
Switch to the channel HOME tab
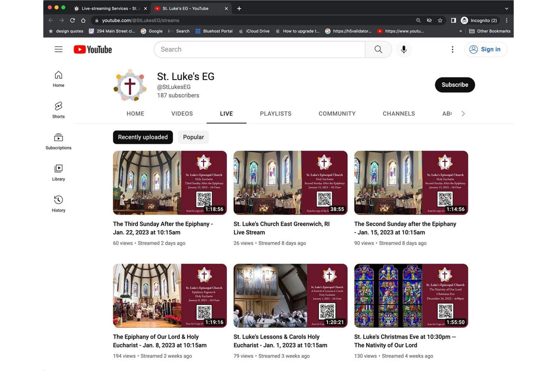pyautogui.click(x=135, y=114)
